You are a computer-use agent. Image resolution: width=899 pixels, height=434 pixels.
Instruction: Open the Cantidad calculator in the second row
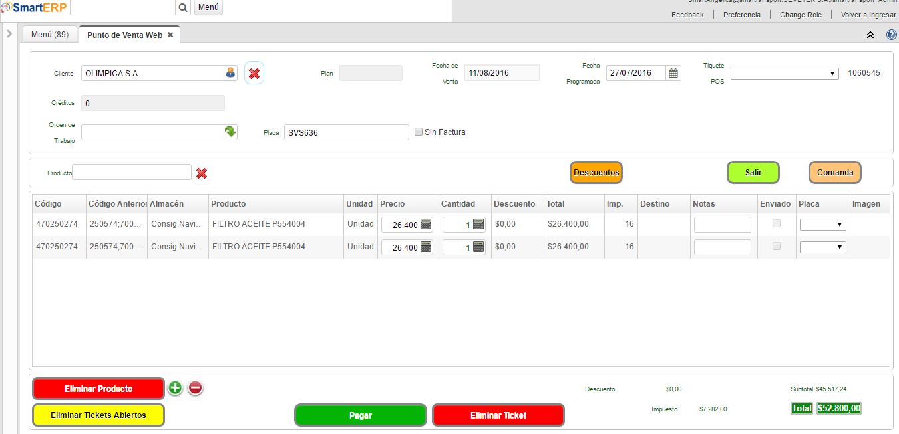[478, 247]
